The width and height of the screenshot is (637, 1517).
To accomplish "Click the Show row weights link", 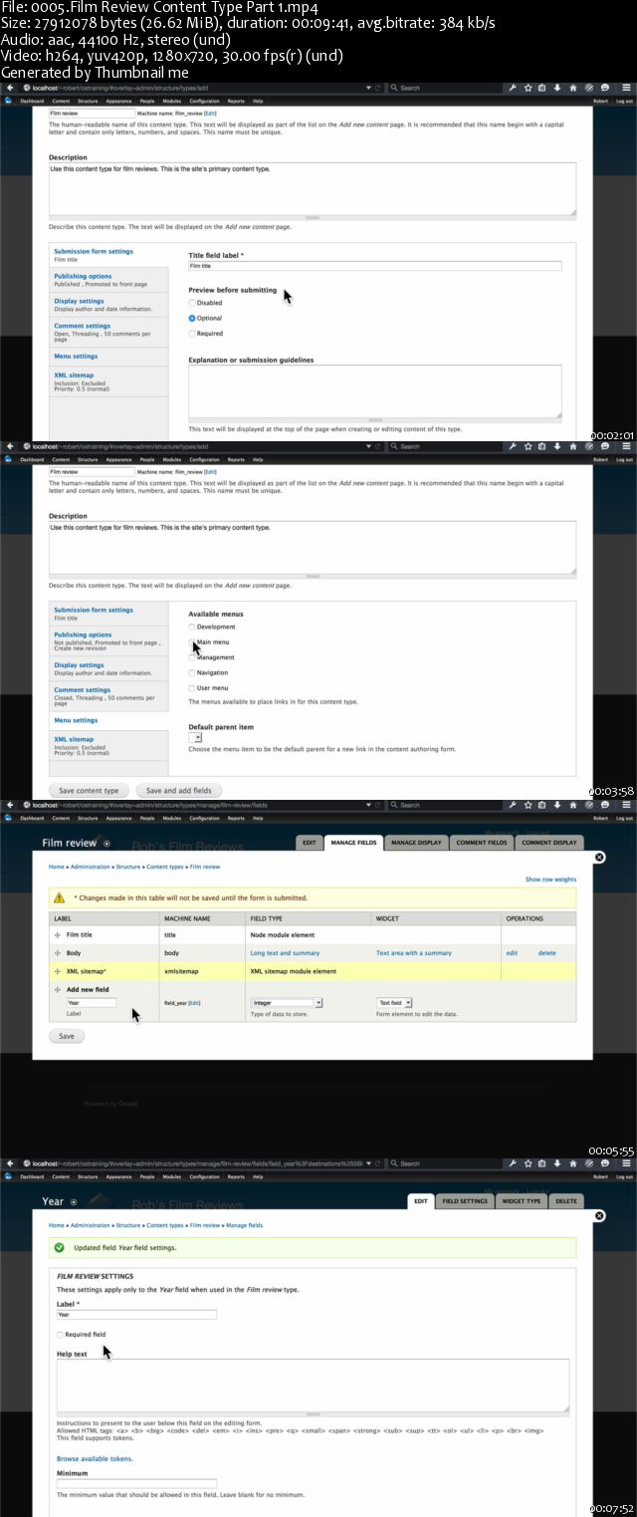I will 550,880.
